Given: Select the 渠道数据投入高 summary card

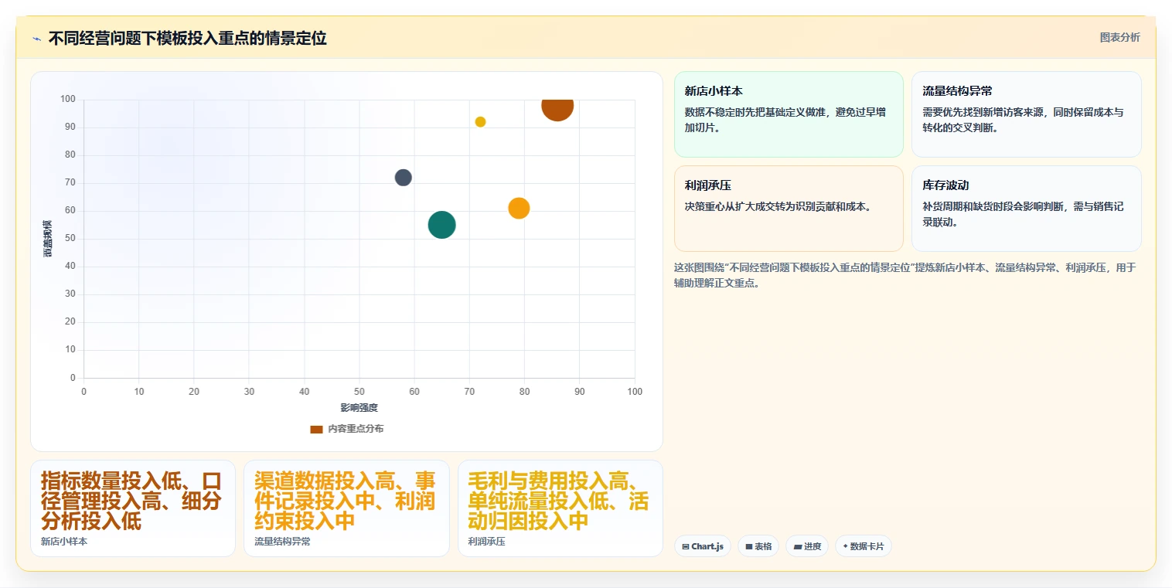Looking at the screenshot, I should pyautogui.click(x=346, y=508).
